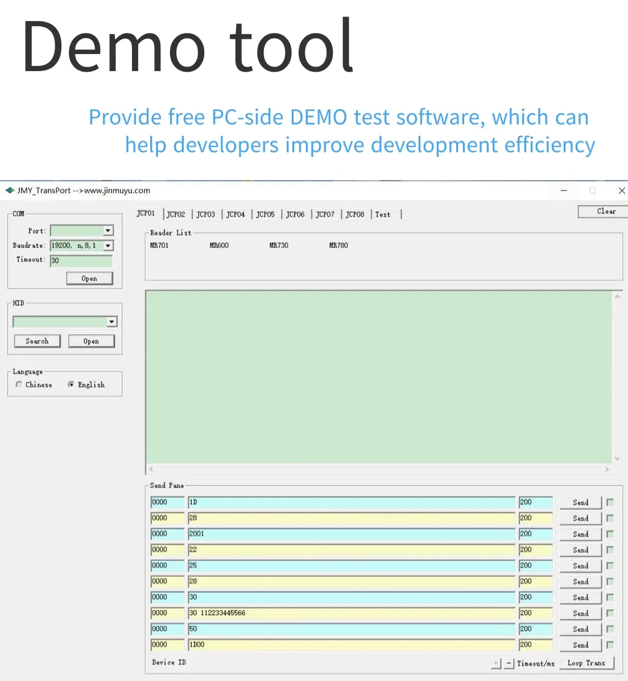The height and width of the screenshot is (681, 628).
Task: Expand the HID device dropdown
Action: click(112, 322)
